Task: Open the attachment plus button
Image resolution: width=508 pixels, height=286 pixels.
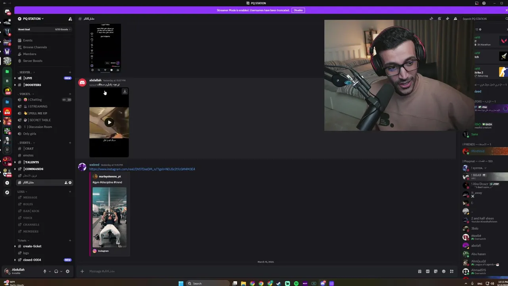Action: coord(82,271)
